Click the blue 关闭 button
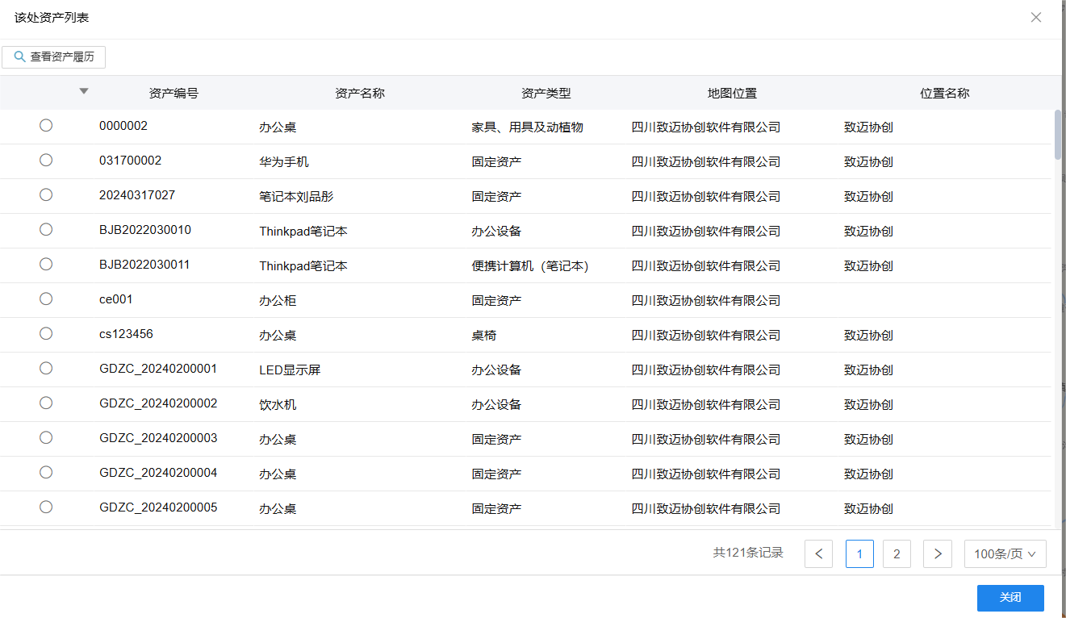Image resolution: width=1066 pixels, height=618 pixels. point(1010,598)
